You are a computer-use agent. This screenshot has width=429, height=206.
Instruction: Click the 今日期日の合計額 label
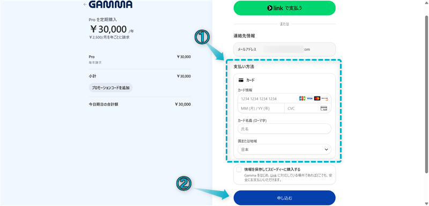pyautogui.click(x=103, y=104)
